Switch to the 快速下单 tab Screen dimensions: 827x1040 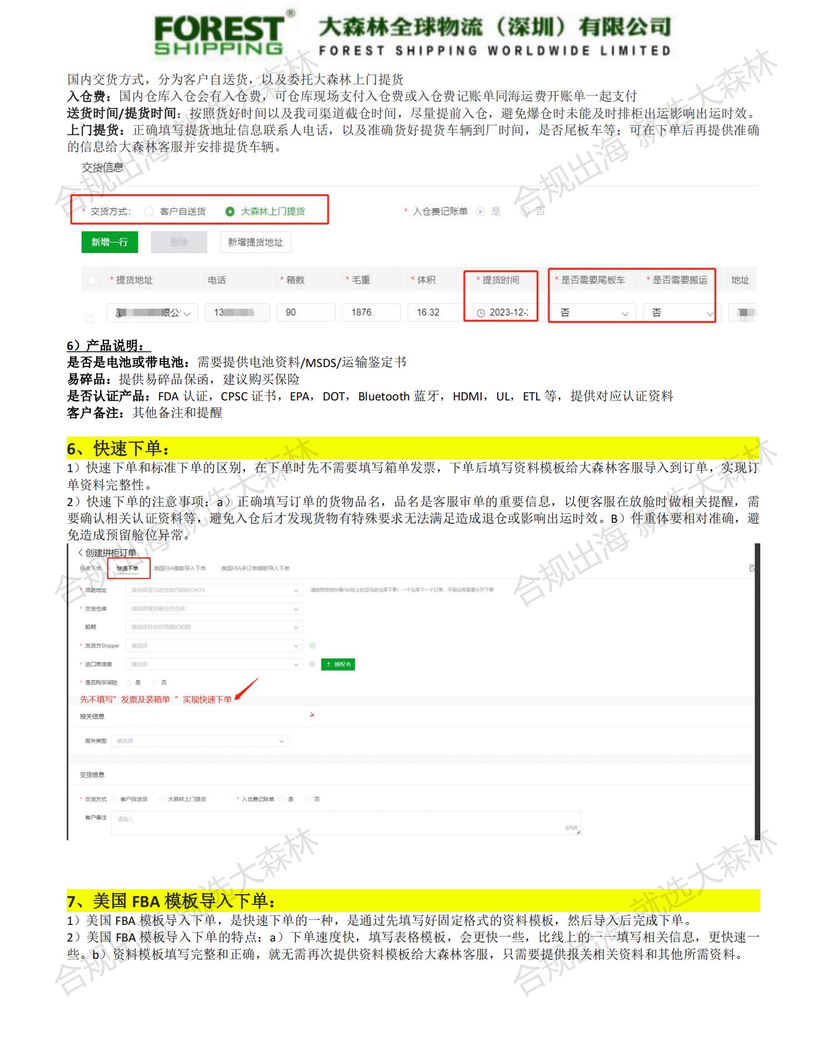point(127,568)
